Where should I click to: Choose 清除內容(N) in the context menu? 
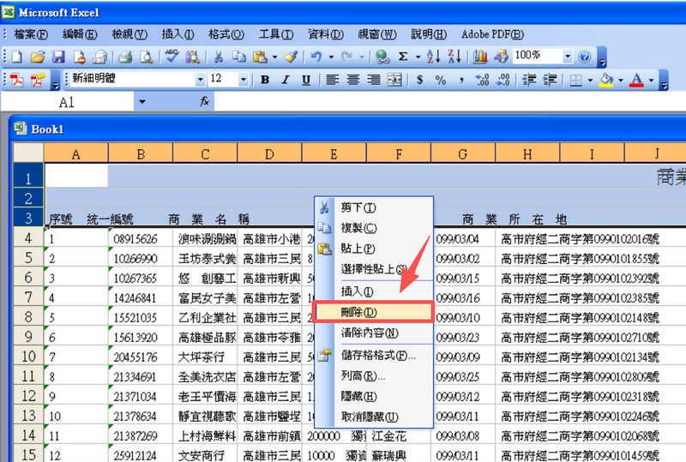click(374, 333)
